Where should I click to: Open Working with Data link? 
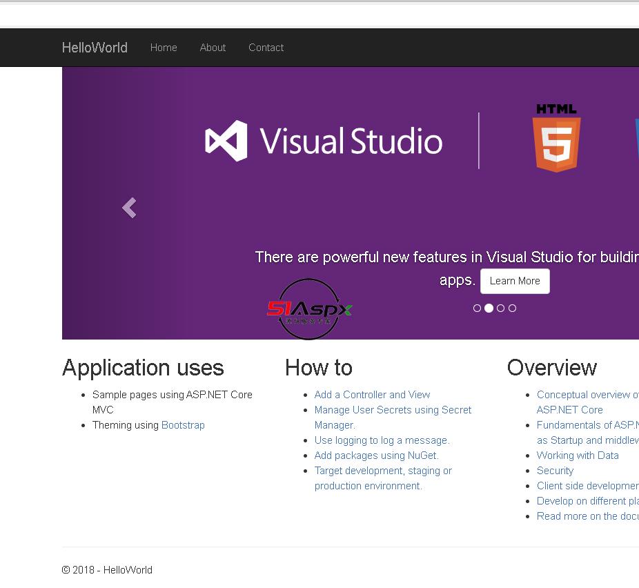click(578, 455)
